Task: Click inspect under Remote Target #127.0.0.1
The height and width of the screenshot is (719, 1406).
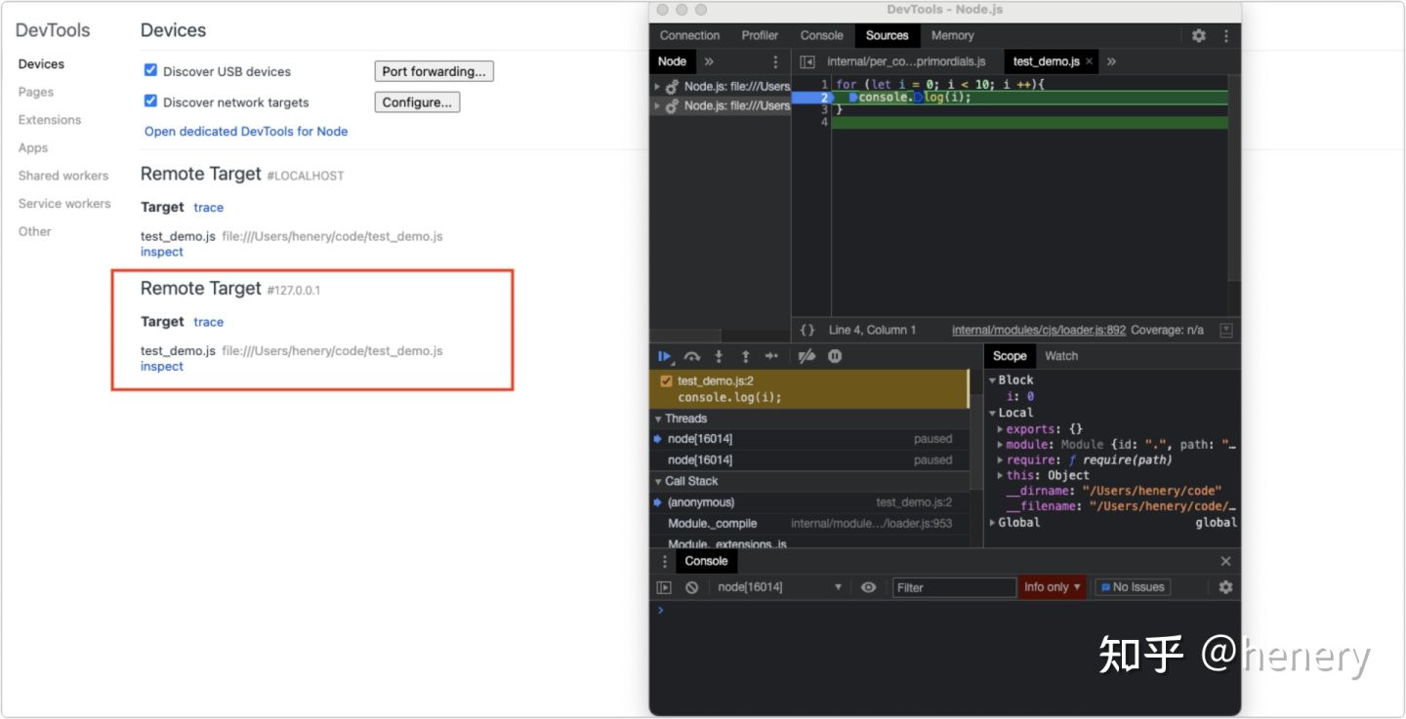Action: point(162,367)
